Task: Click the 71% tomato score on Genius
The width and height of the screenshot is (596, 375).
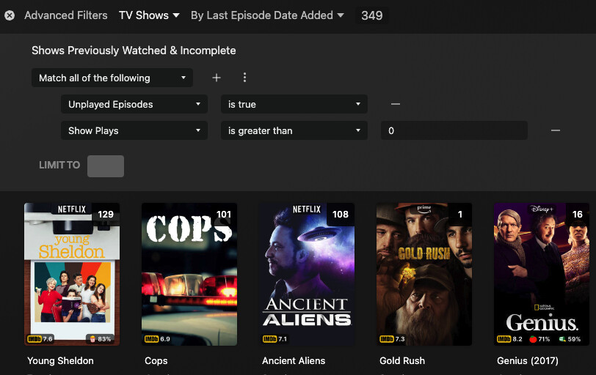Action: [539, 339]
